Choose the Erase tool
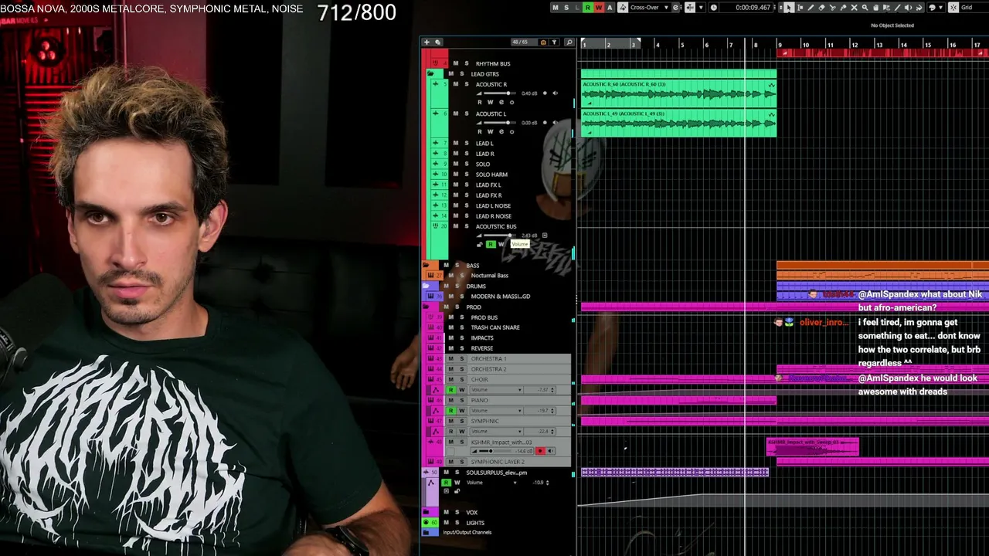The image size is (989, 556). [x=821, y=8]
